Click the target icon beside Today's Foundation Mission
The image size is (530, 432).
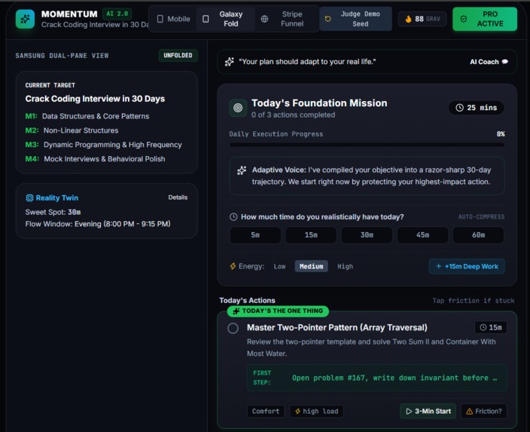238,108
